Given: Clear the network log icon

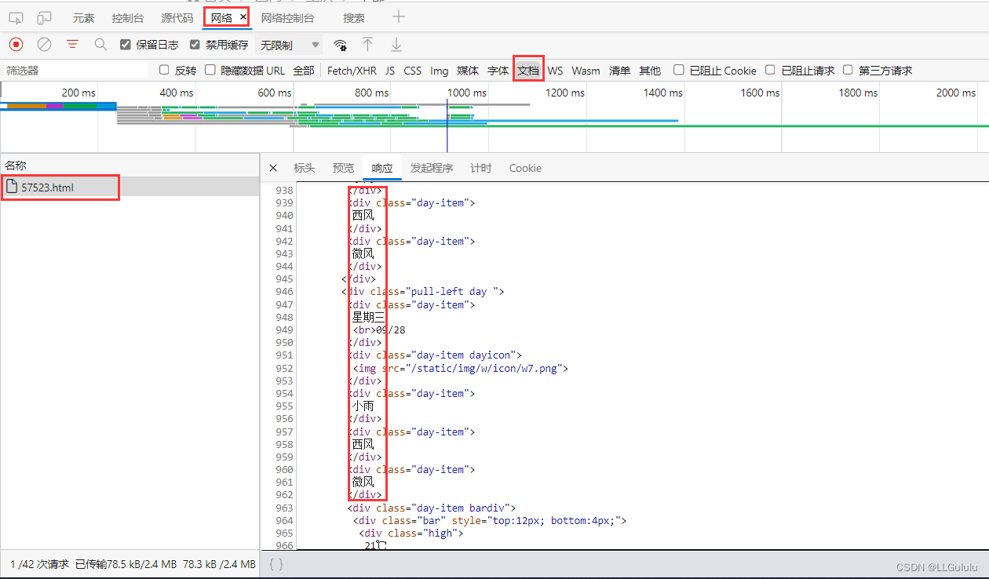Looking at the screenshot, I should pos(45,45).
